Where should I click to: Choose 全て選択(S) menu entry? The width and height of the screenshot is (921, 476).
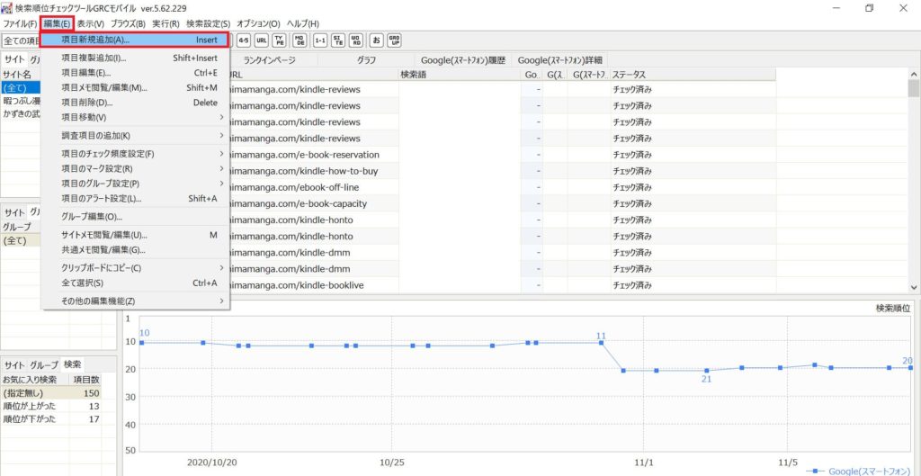pos(135,283)
